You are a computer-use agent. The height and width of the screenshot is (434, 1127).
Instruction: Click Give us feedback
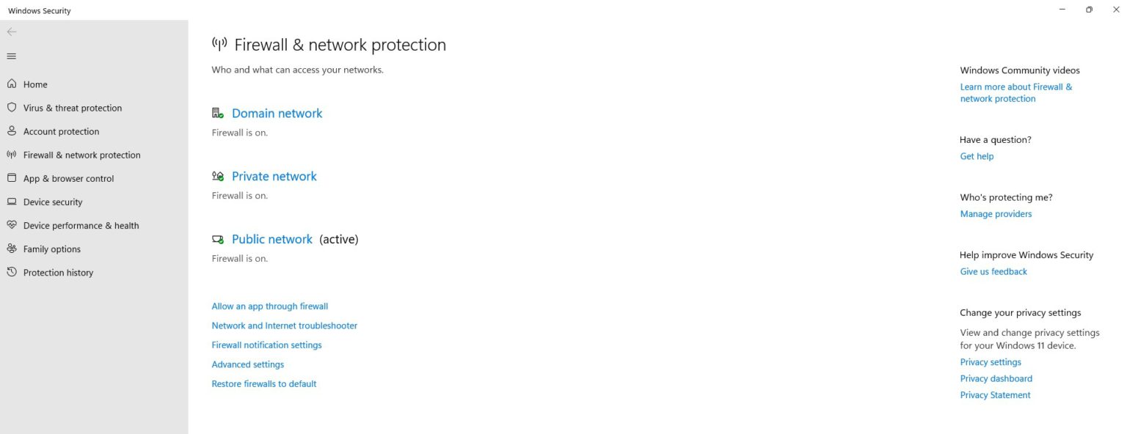[993, 271]
